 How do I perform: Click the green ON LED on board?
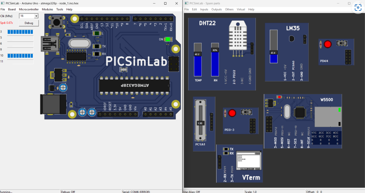coord(168,39)
